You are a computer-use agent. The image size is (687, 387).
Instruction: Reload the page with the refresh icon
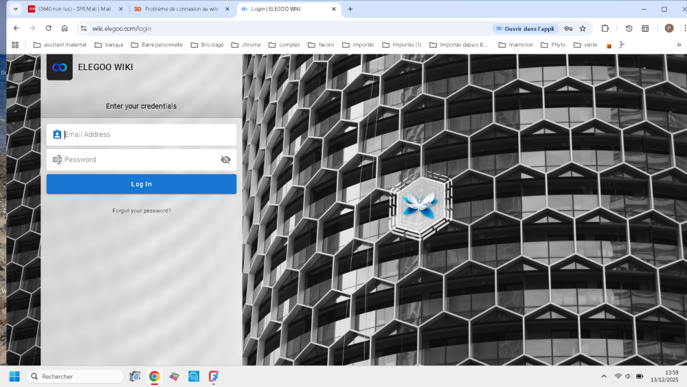[48, 28]
